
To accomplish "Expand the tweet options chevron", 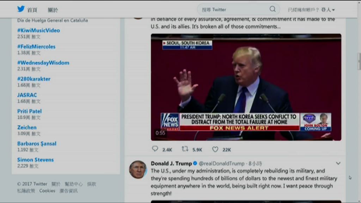I will point(338,164).
